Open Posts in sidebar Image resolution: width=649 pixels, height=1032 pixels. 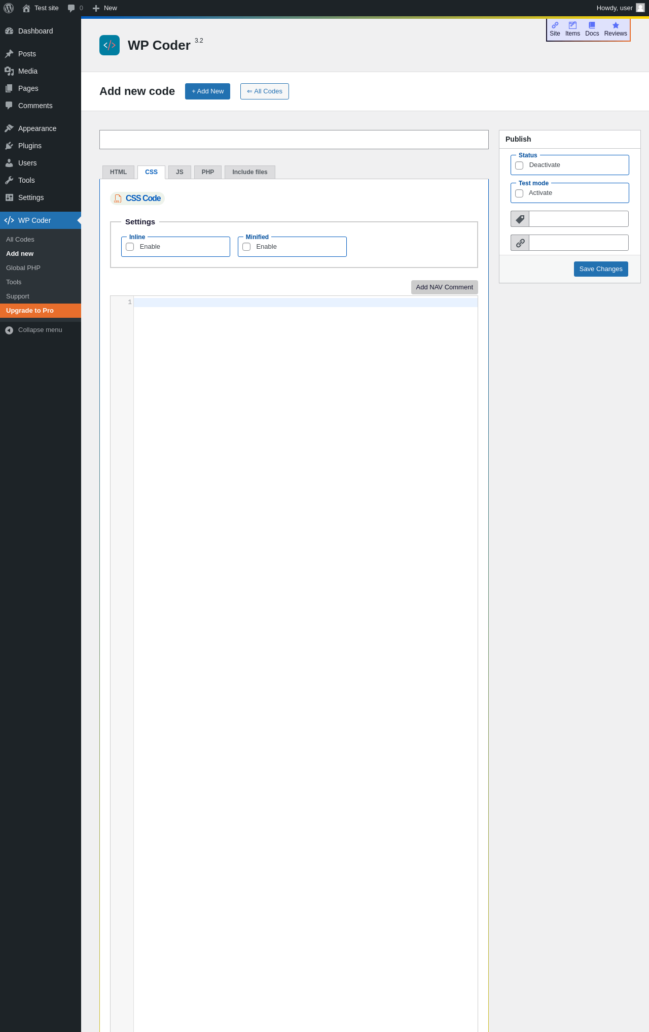coord(41,54)
